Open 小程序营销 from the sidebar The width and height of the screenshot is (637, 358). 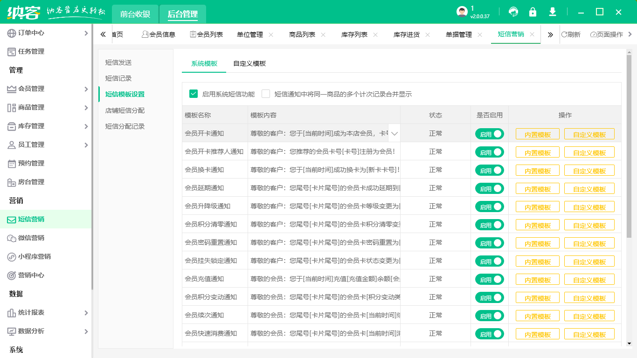(10, 256)
